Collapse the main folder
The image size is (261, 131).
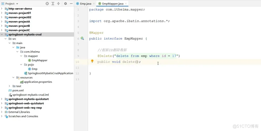pos(9,43)
